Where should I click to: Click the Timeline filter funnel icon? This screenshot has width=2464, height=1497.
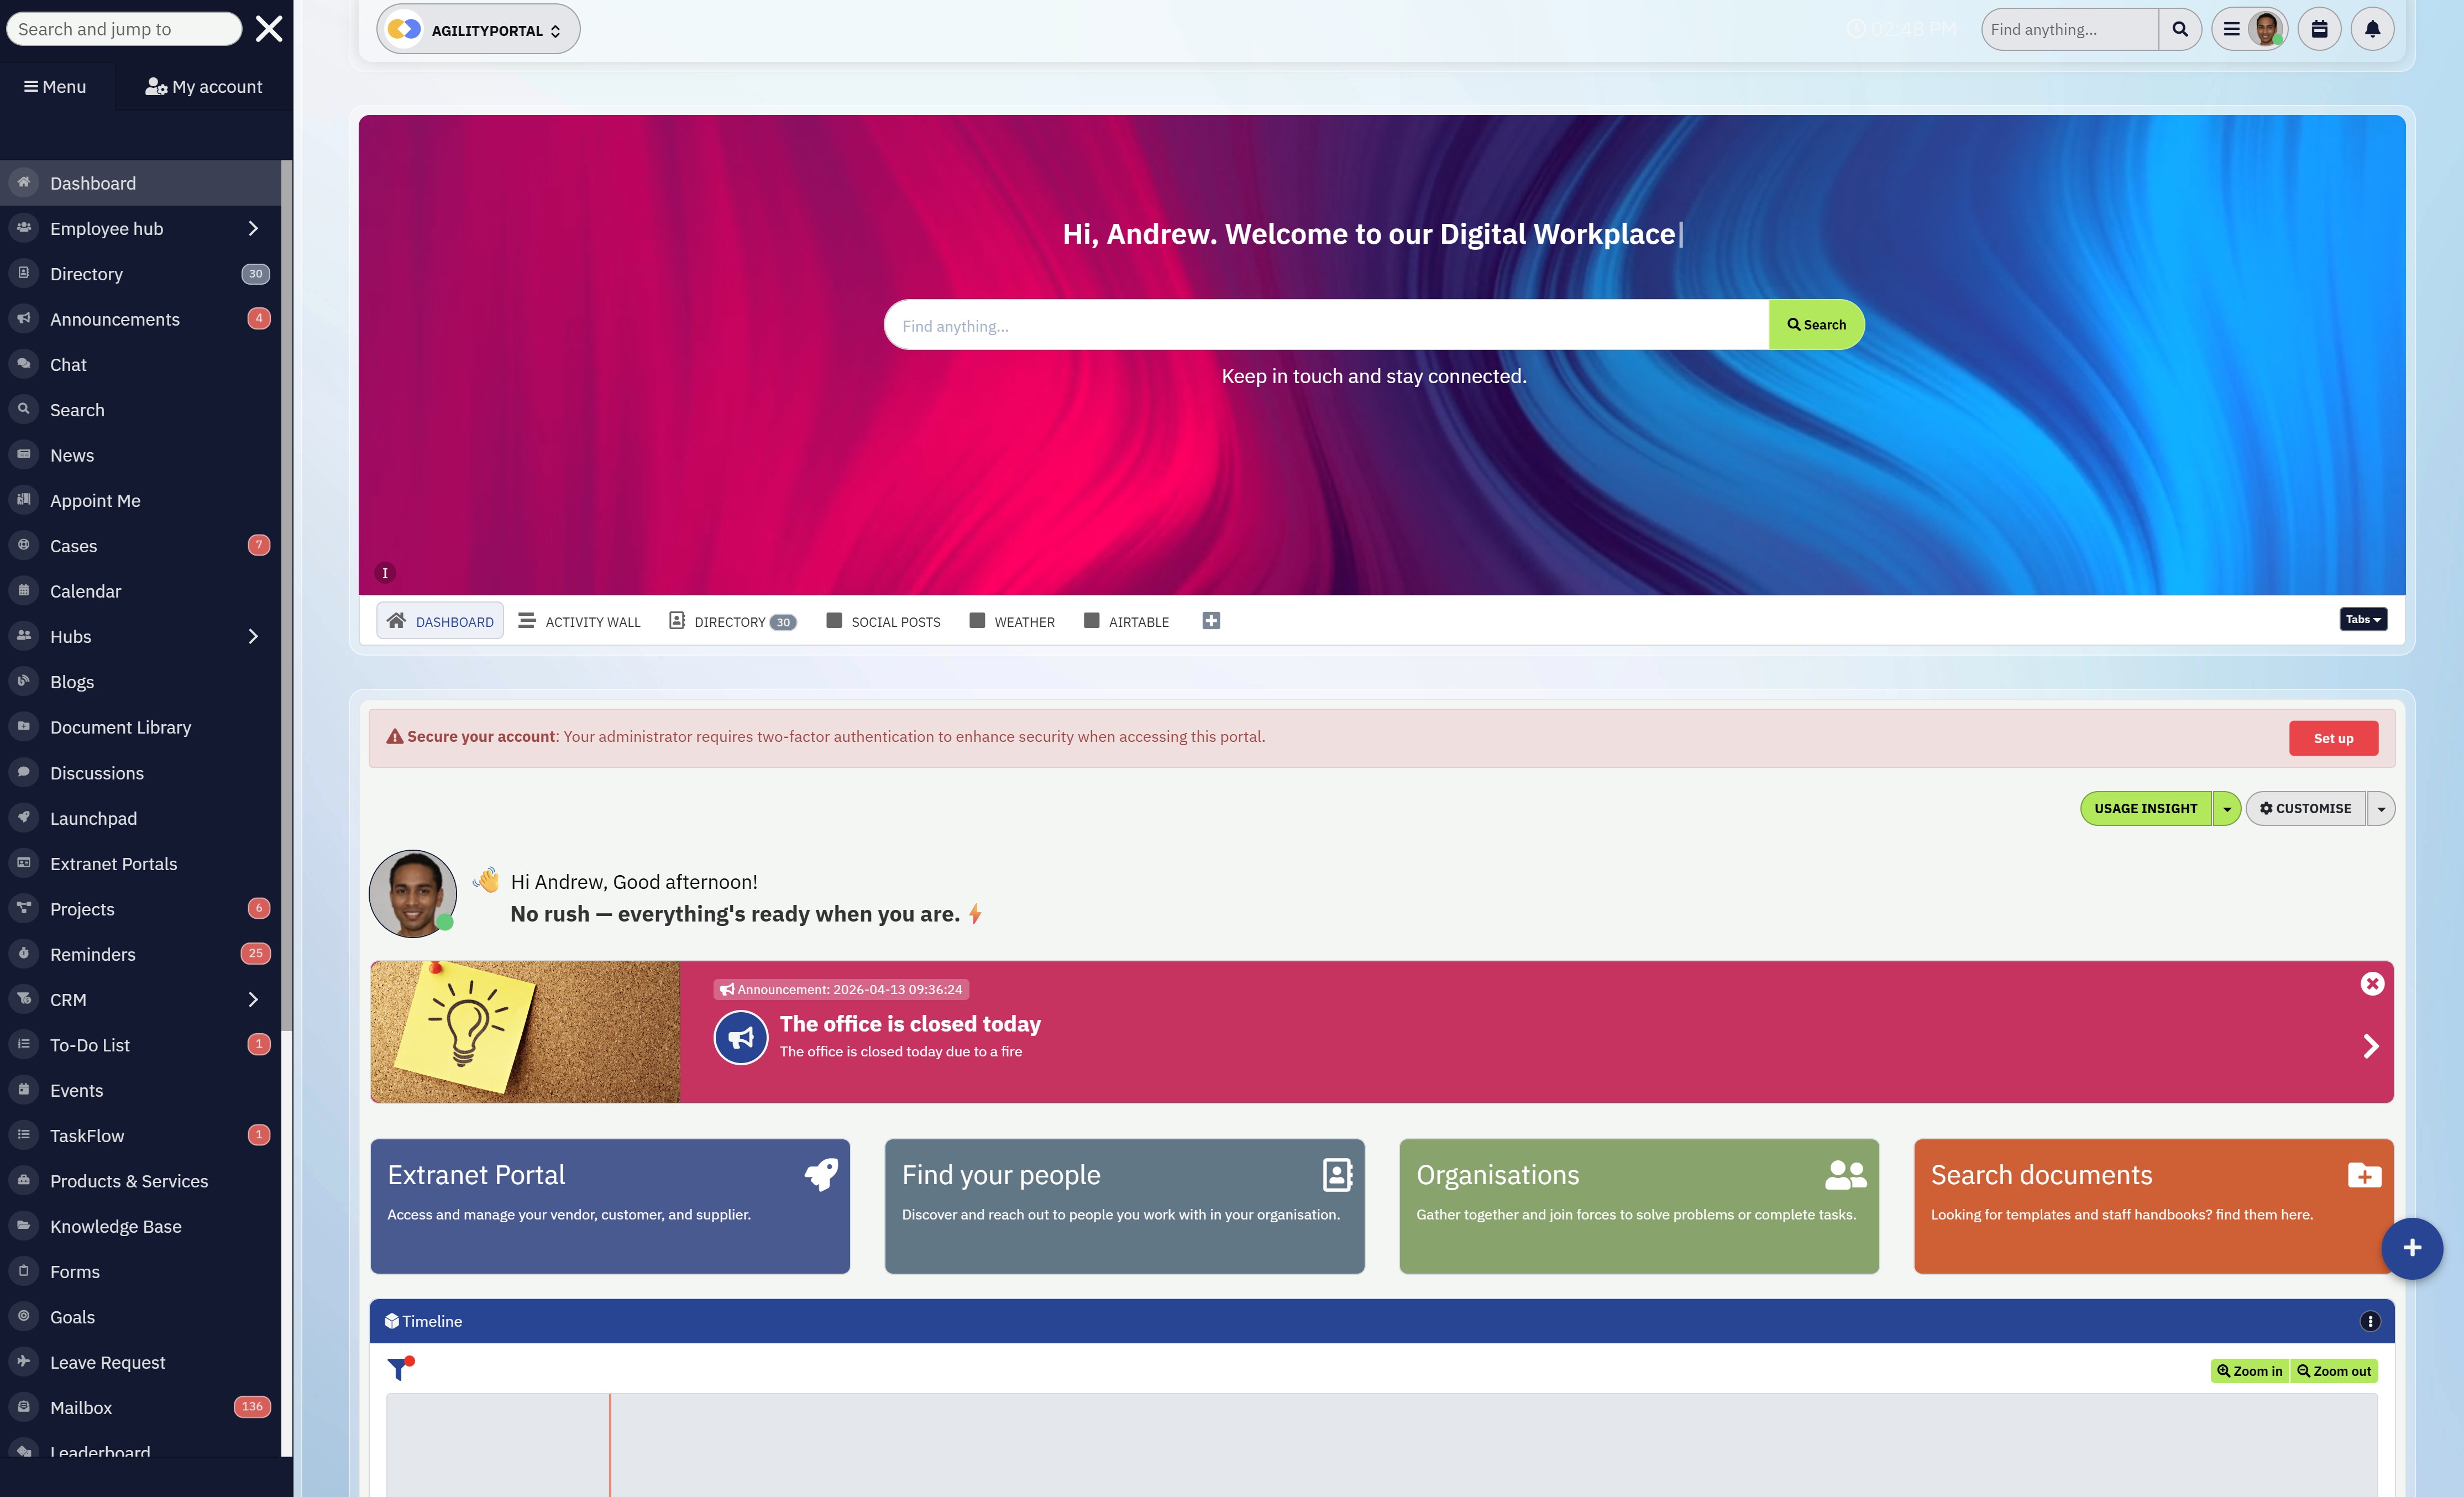[399, 1369]
